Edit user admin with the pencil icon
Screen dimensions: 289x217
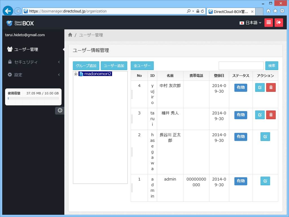click(265, 181)
